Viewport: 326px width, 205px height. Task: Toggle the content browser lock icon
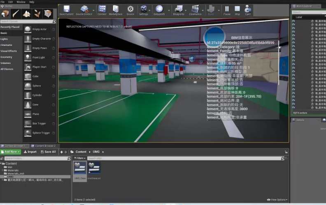tap(286, 152)
